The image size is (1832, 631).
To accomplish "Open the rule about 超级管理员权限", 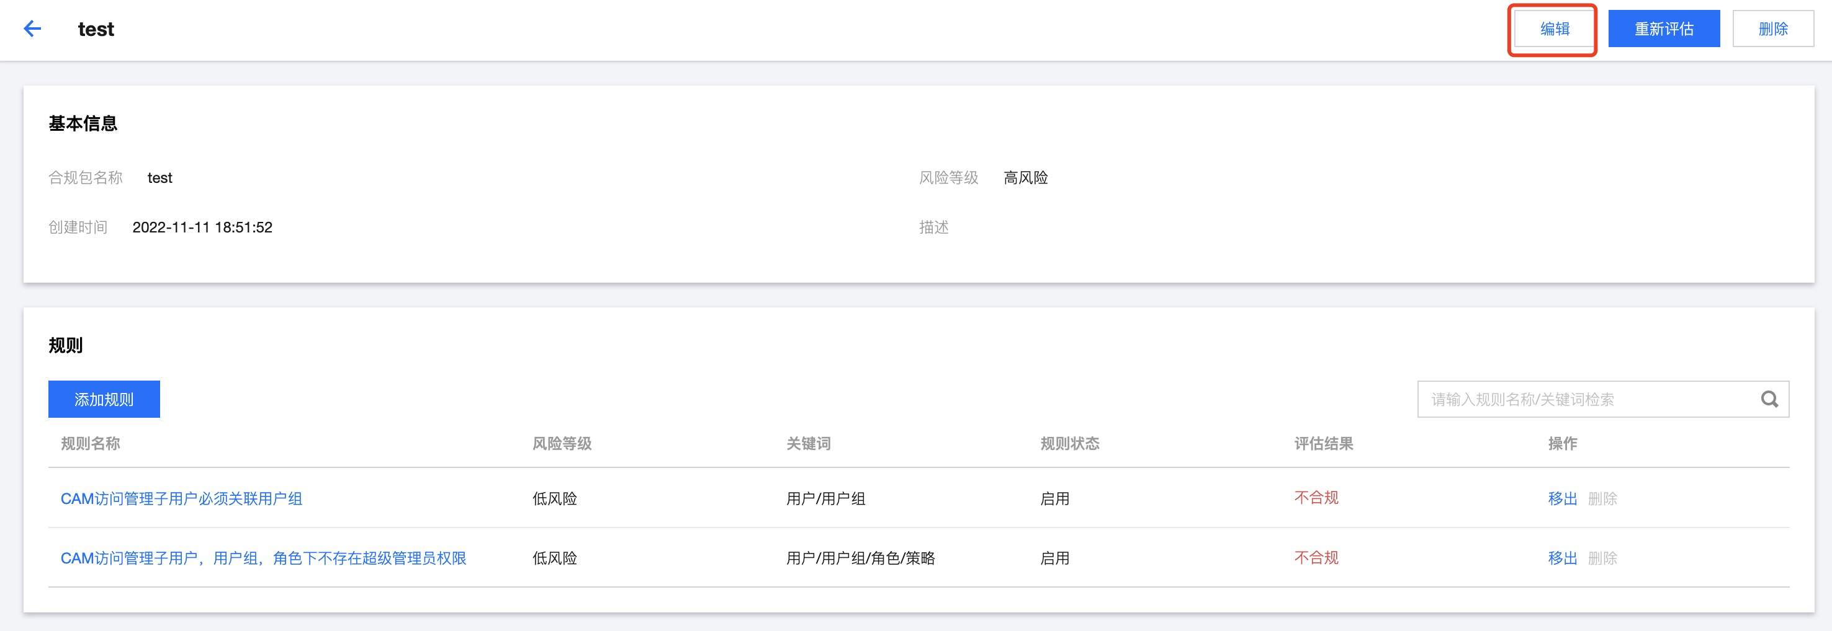I will pyautogui.click(x=263, y=558).
